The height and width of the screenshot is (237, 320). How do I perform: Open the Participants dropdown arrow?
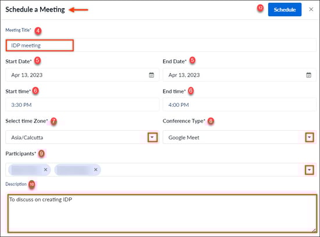310,170
